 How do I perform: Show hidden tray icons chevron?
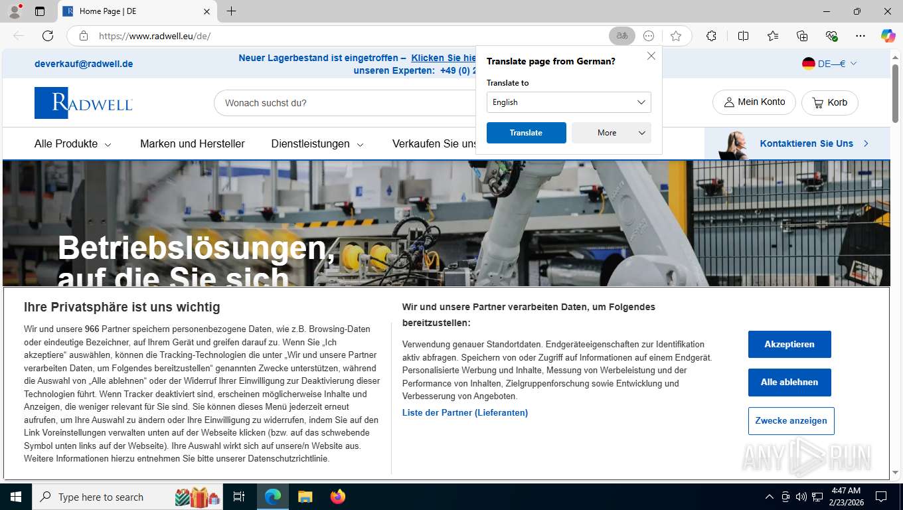click(x=770, y=497)
